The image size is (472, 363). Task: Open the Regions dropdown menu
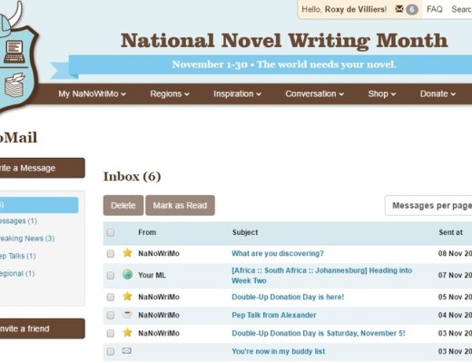pos(170,94)
